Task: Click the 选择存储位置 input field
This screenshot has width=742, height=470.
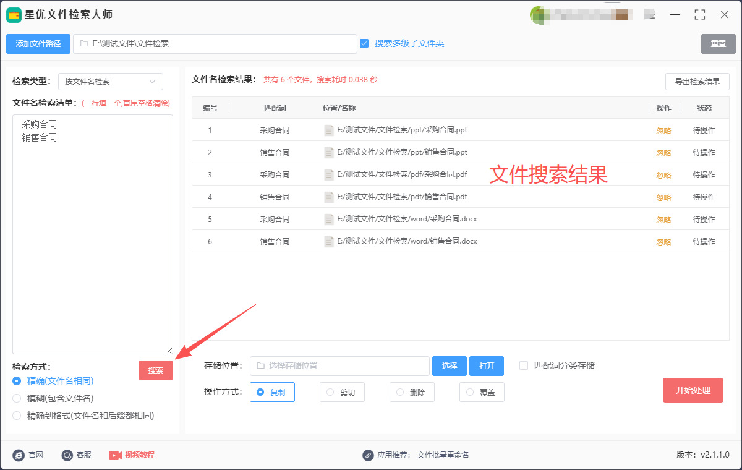Action: pos(339,366)
